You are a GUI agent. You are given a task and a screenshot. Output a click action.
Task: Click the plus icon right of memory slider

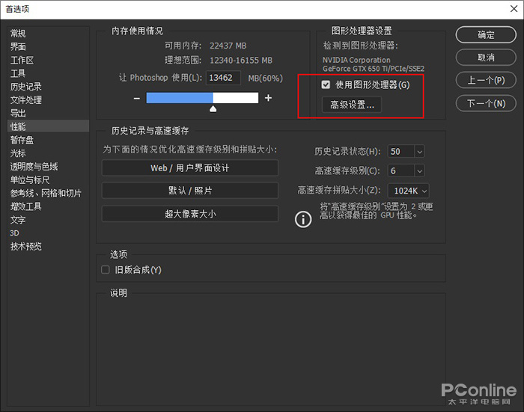click(268, 98)
